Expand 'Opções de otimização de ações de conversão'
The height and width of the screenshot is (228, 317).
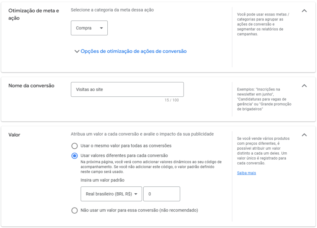tap(130, 51)
